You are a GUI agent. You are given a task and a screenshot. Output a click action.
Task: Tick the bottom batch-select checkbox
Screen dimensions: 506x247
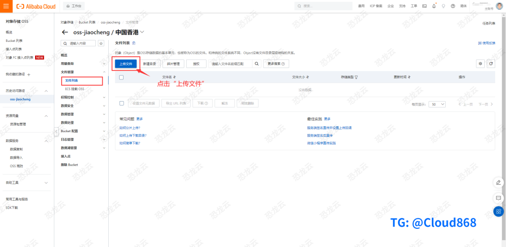click(x=122, y=104)
